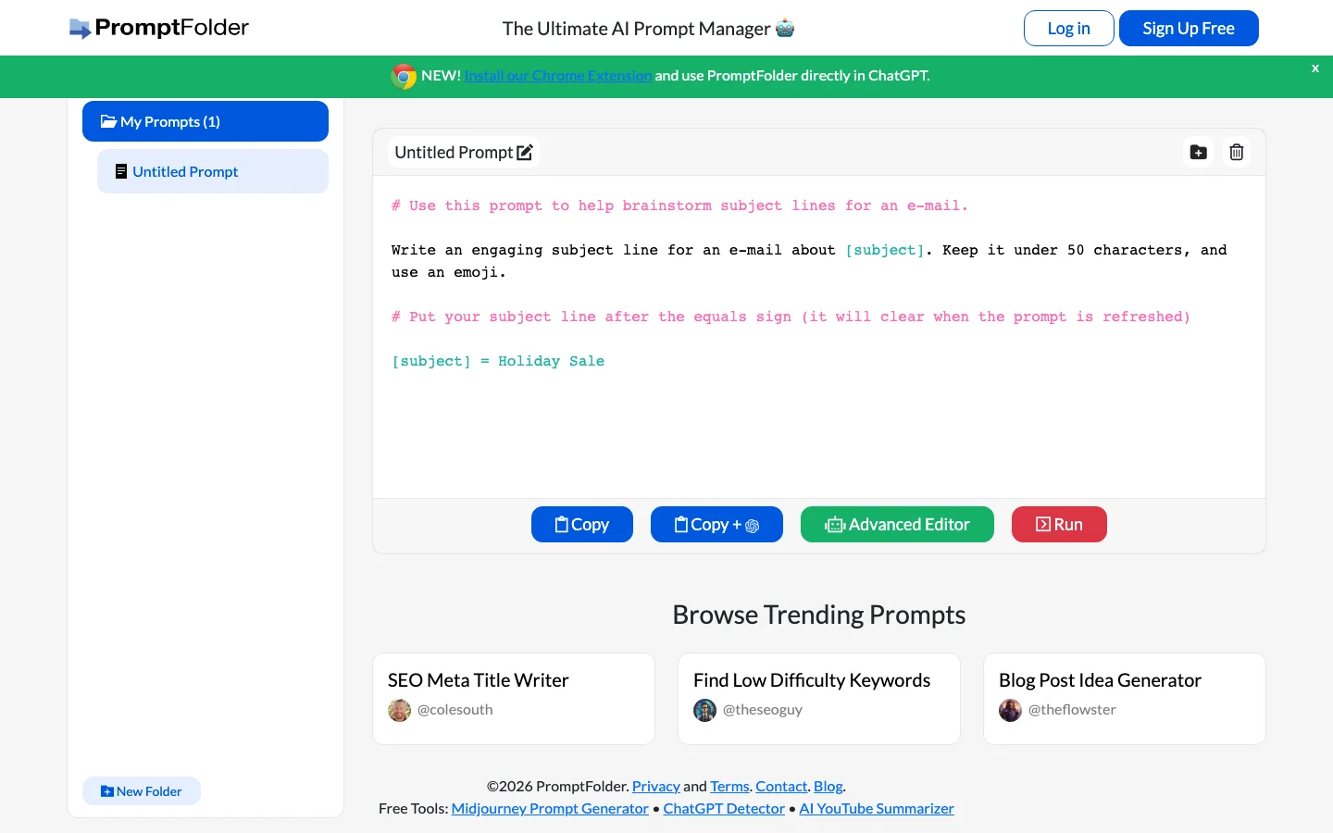Click the Log in button
This screenshot has height=833, width=1333.
(x=1068, y=28)
